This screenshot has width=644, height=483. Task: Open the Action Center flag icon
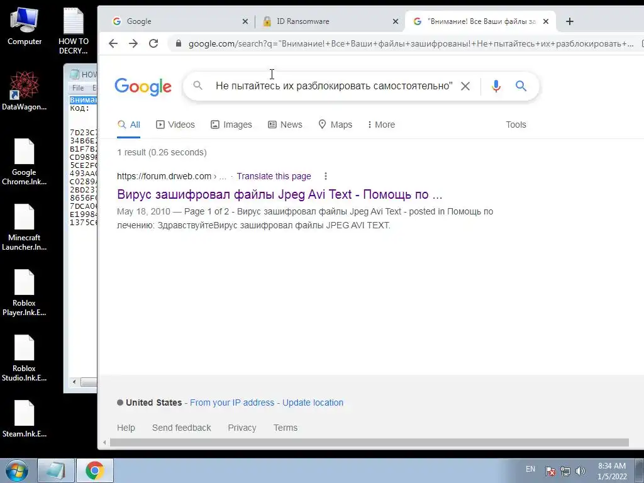[x=550, y=471]
